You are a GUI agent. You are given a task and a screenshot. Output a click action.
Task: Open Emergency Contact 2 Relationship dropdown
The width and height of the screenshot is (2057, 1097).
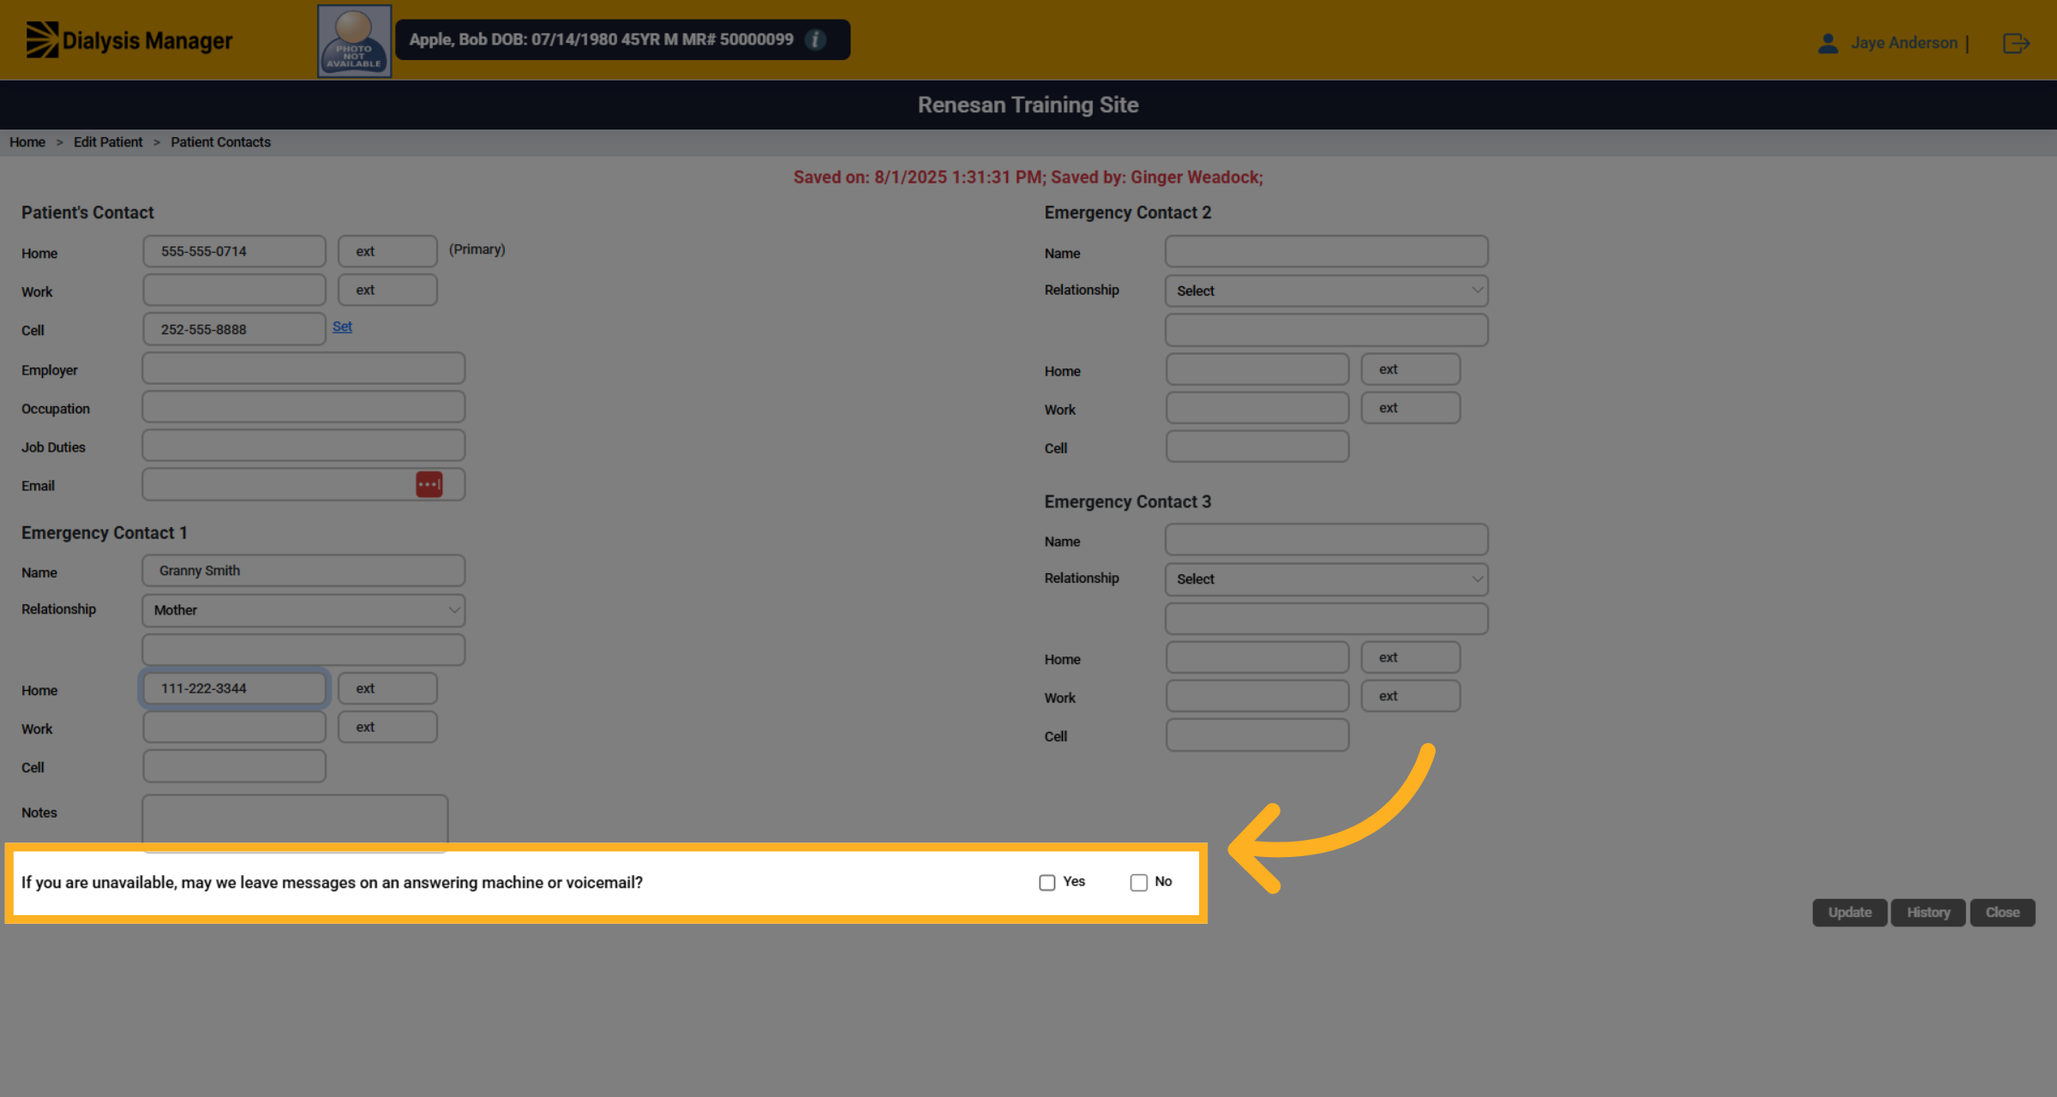pos(1327,291)
